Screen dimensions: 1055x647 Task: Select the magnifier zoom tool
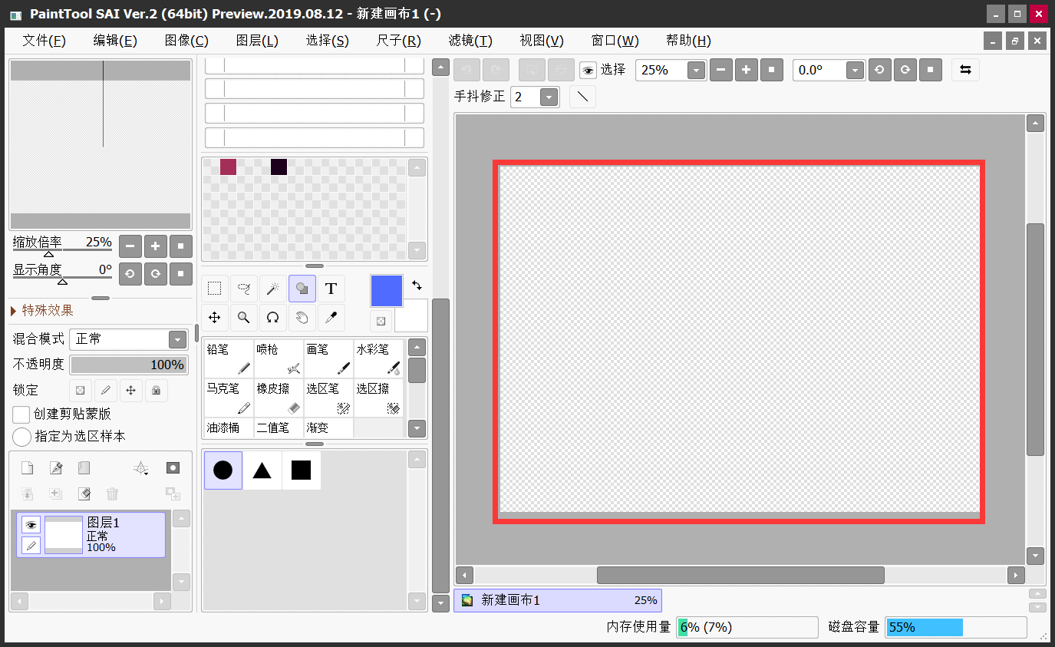[244, 317]
